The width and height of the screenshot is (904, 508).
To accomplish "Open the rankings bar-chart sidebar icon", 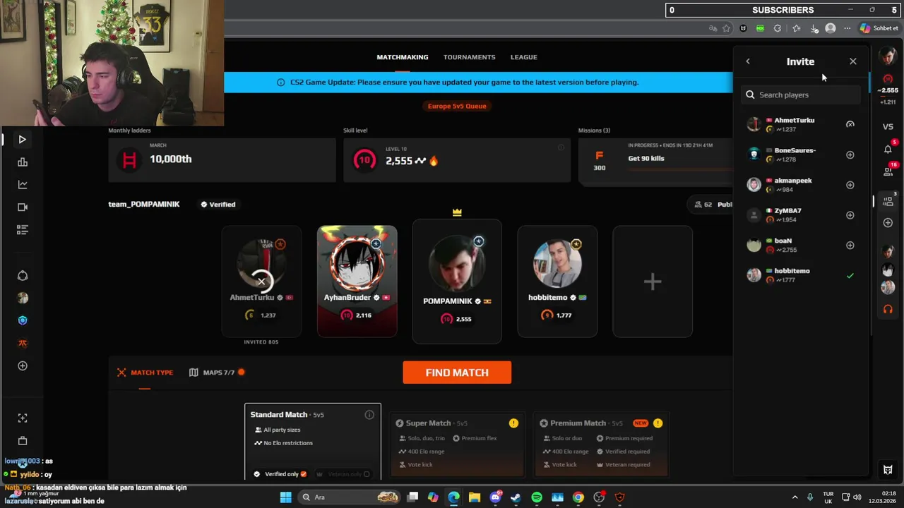I will click(x=23, y=162).
